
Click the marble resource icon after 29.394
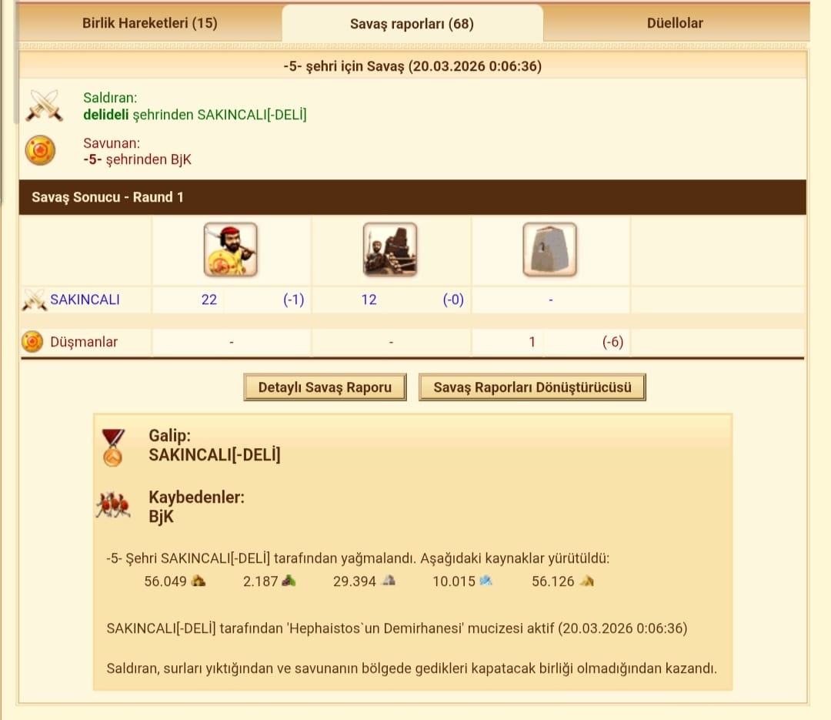click(x=389, y=581)
